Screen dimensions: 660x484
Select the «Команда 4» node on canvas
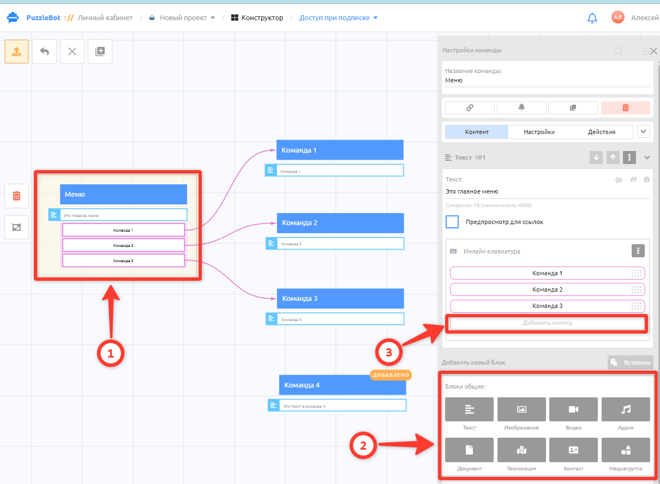coord(343,385)
